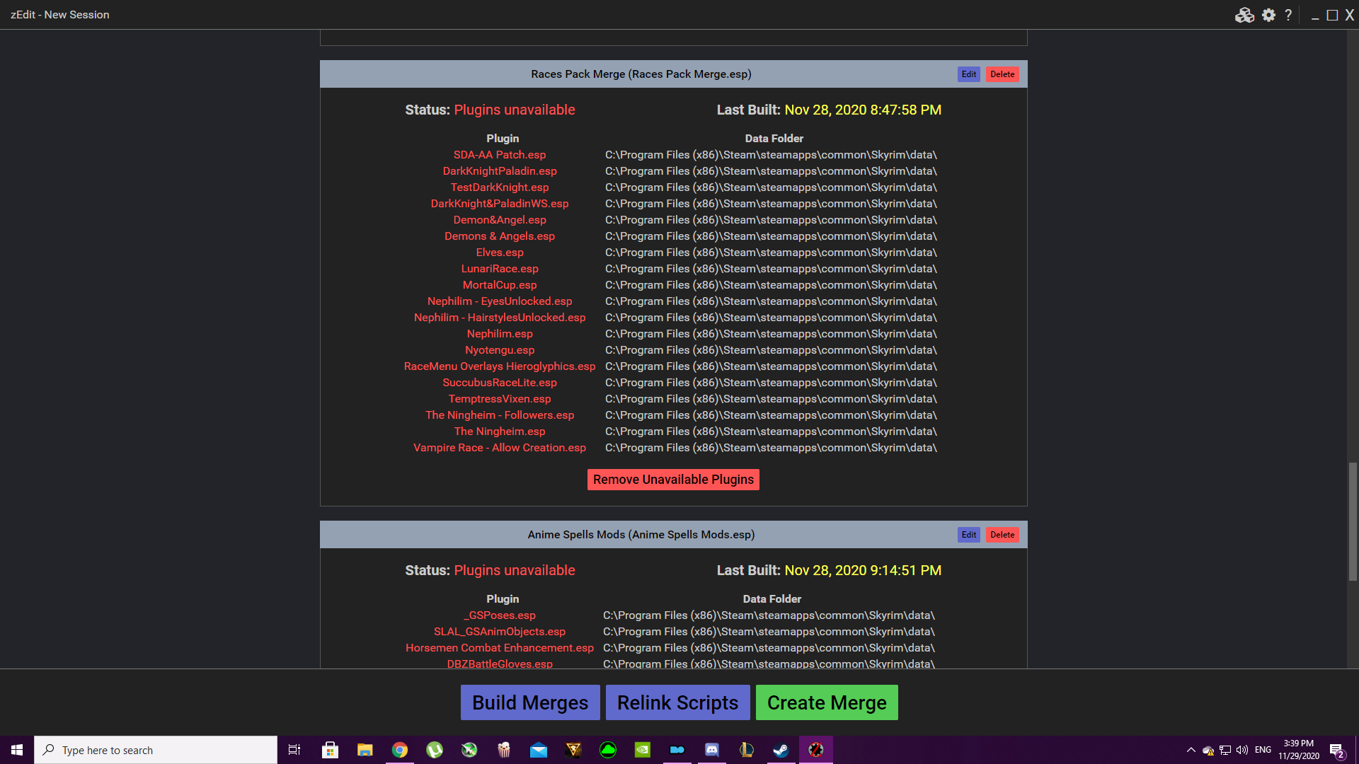Select Vampire Race - Allow Creation.esp
The height and width of the screenshot is (764, 1359).
click(x=500, y=448)
